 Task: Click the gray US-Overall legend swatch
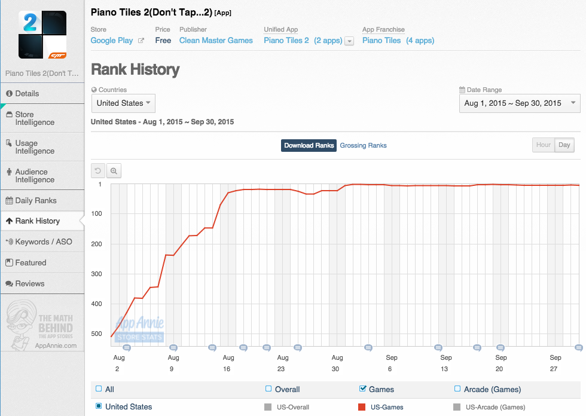(x=268, y=407)
